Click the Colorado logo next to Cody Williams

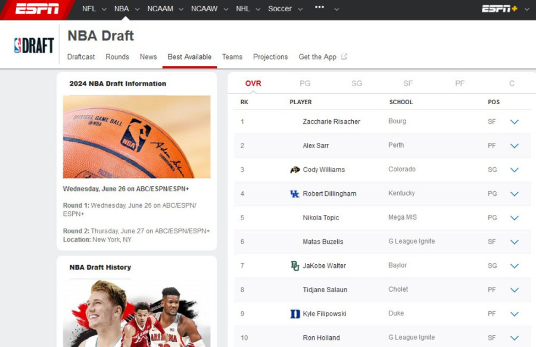pyautogui.click(x=295, y=170)
